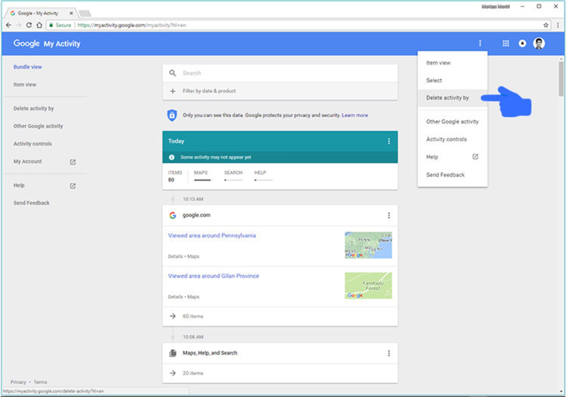This screenshot has height=397, width=567.
Task: Click 'Filter by date & product' expander
Action: pos(282,91)
